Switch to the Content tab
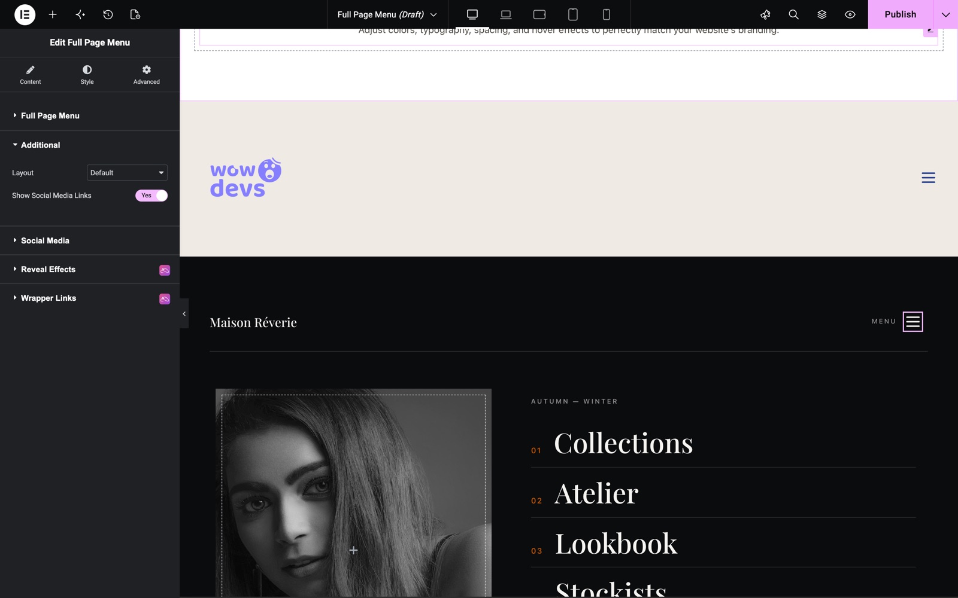Image resolution: width=958 pixels, height=598 pixels. 31,75
